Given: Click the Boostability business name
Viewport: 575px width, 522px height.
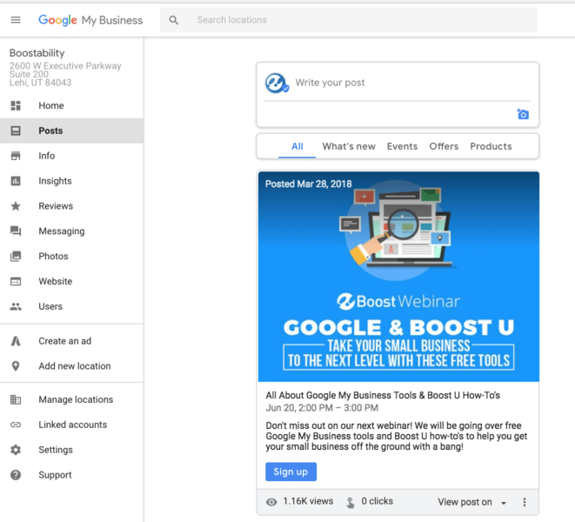Looking at the screenshot, I should coord(37,53).
